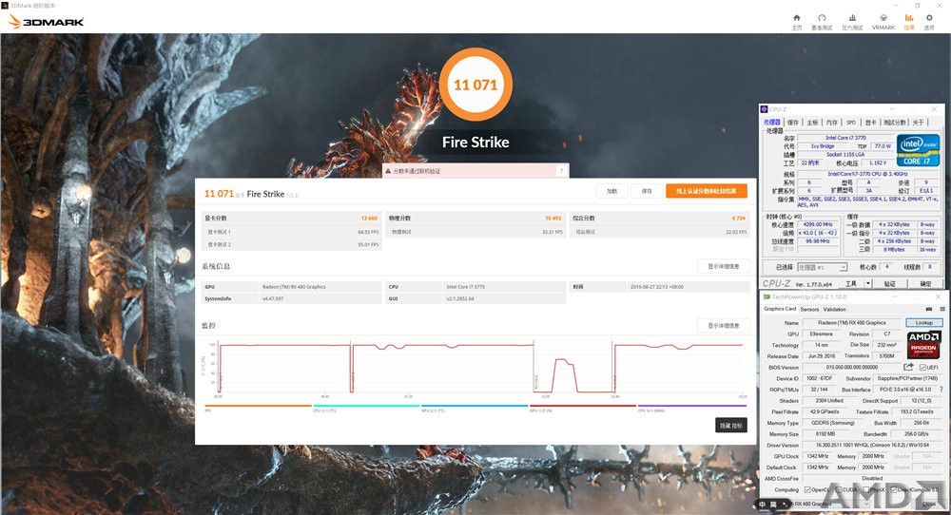Image resolution: width=951 pixels, height=515 pixels.
Task: Click the blue GPU temperature legend bar
Action: coord(475,406)
